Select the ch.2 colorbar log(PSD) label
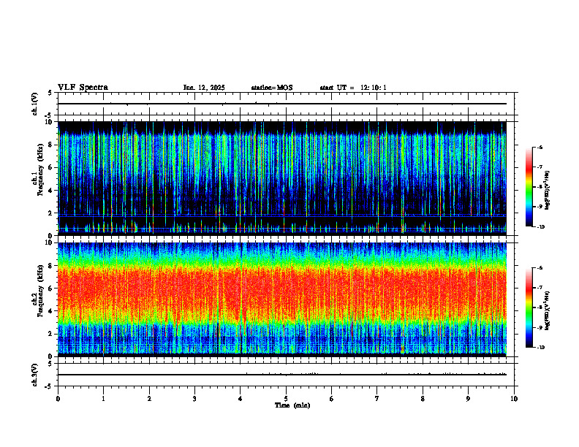 point(548,310)
